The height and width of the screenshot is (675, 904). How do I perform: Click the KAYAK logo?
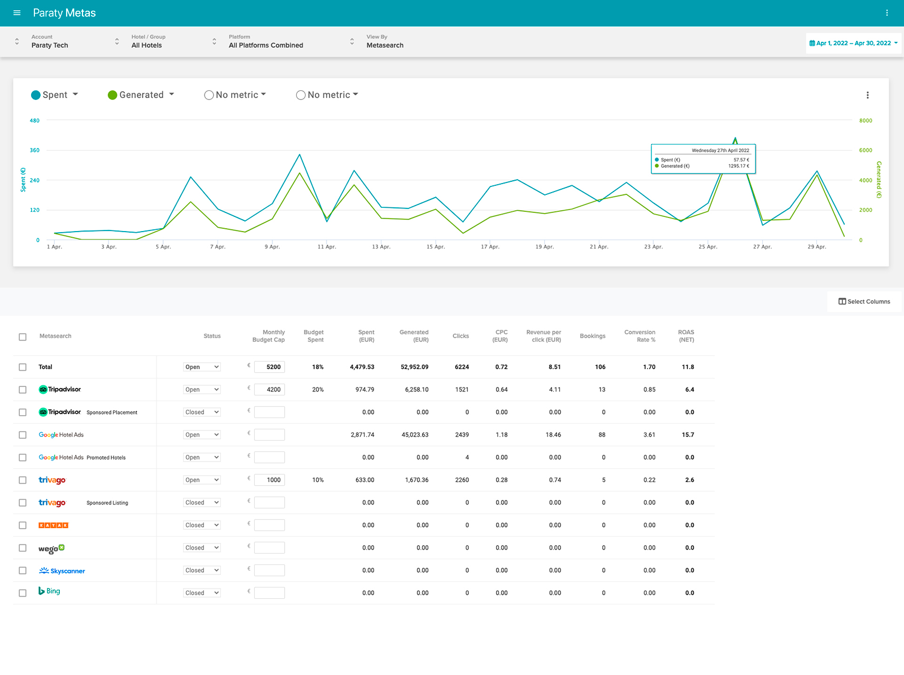(53, 525)
